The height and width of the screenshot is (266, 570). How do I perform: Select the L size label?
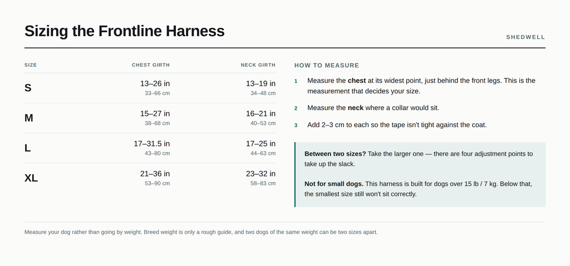[x=27, y=148]
